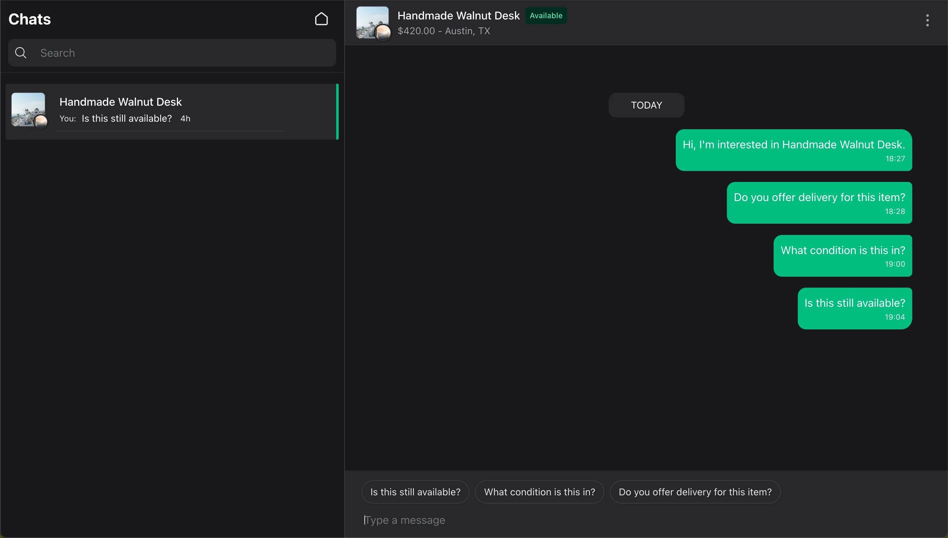Click the listing thumbnail in chat list
The image size is (948, 538).
29,110
